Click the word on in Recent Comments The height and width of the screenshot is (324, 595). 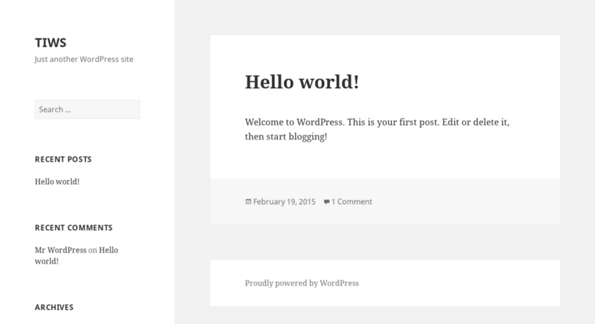pos(93,250)
